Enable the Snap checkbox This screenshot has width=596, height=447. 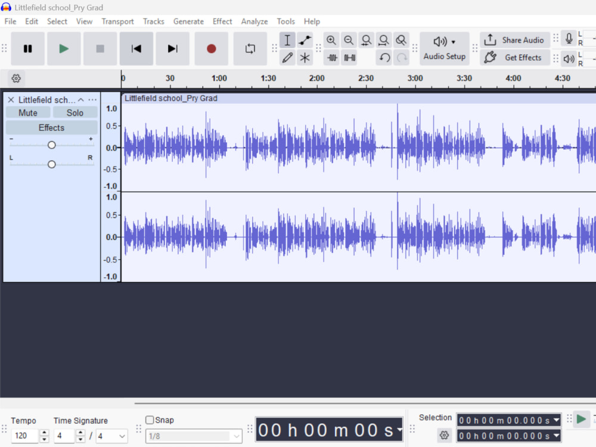tap(150, 420)
